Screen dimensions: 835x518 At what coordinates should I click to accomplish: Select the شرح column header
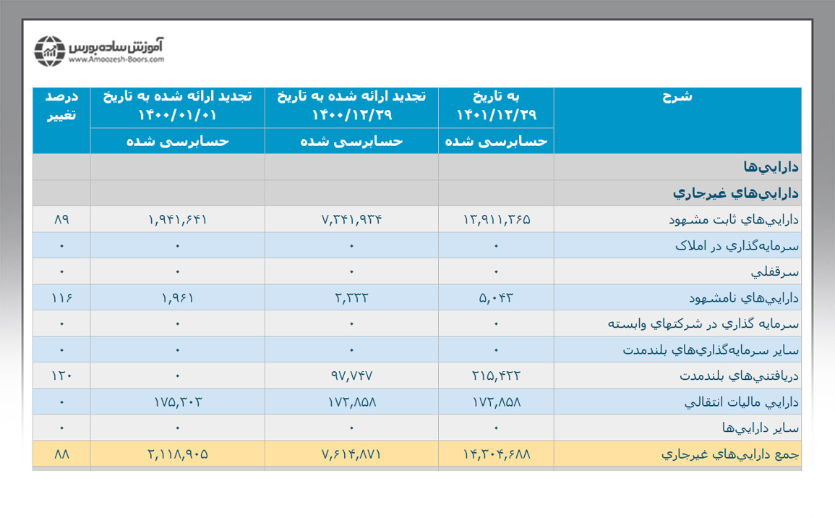pyautogui.click(x=677, y=97)
